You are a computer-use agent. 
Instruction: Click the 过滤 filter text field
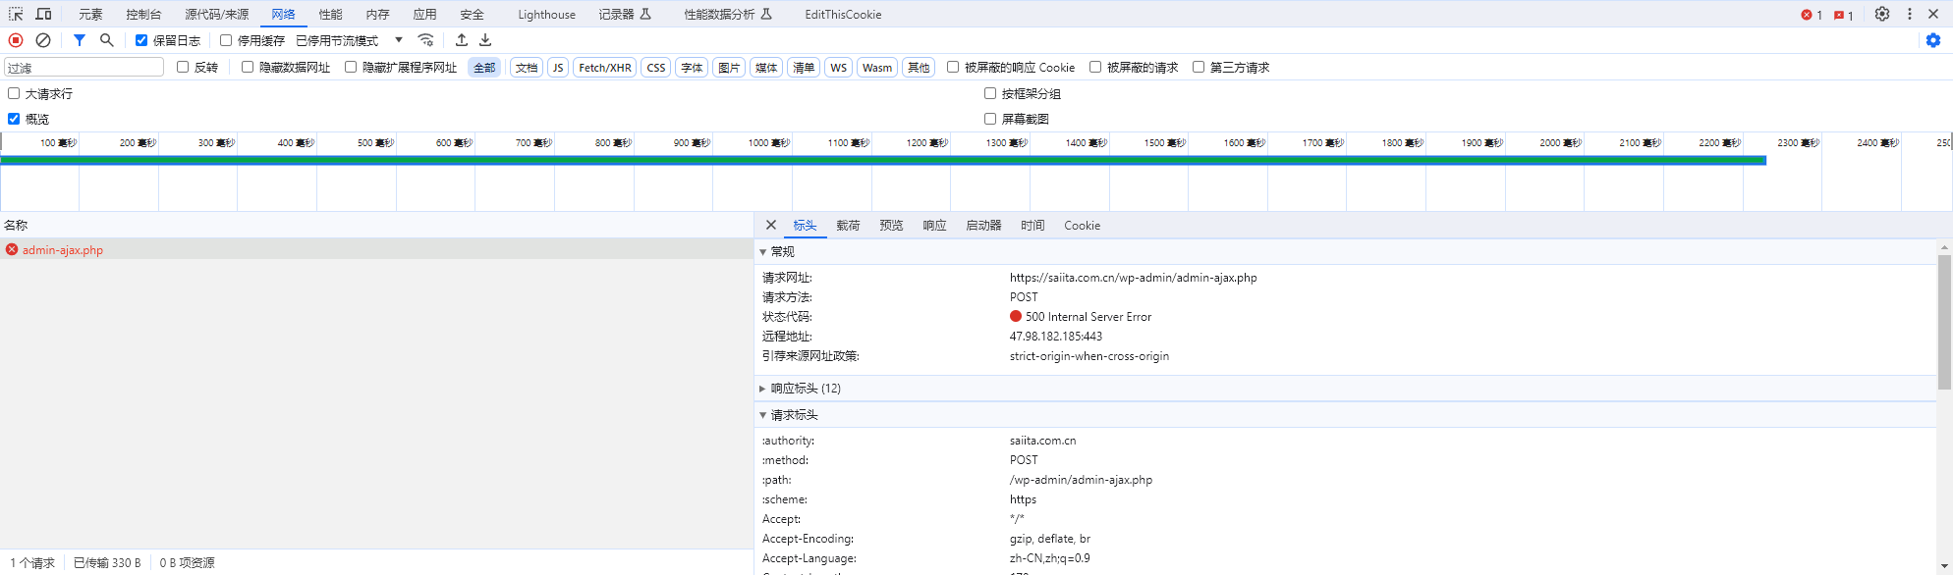(x=84, y=68)
